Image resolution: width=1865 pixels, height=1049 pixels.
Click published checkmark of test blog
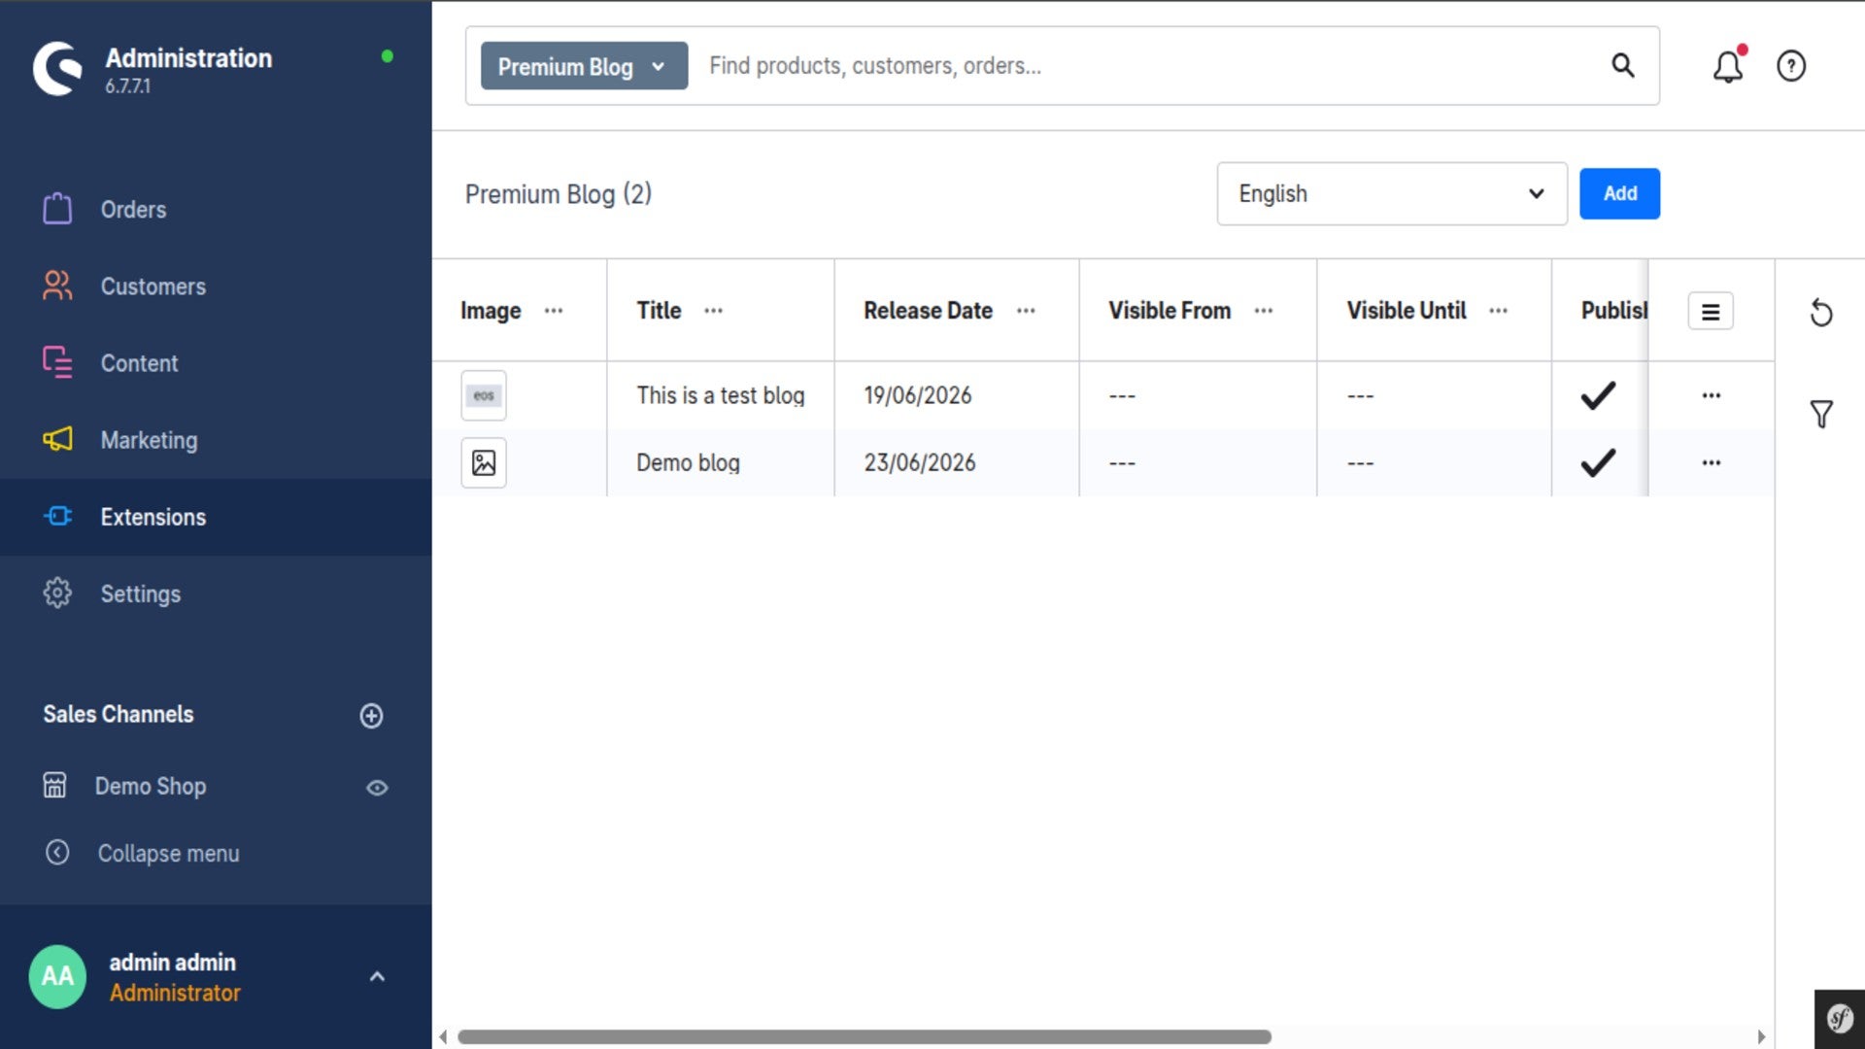(x=1598, y=395)
